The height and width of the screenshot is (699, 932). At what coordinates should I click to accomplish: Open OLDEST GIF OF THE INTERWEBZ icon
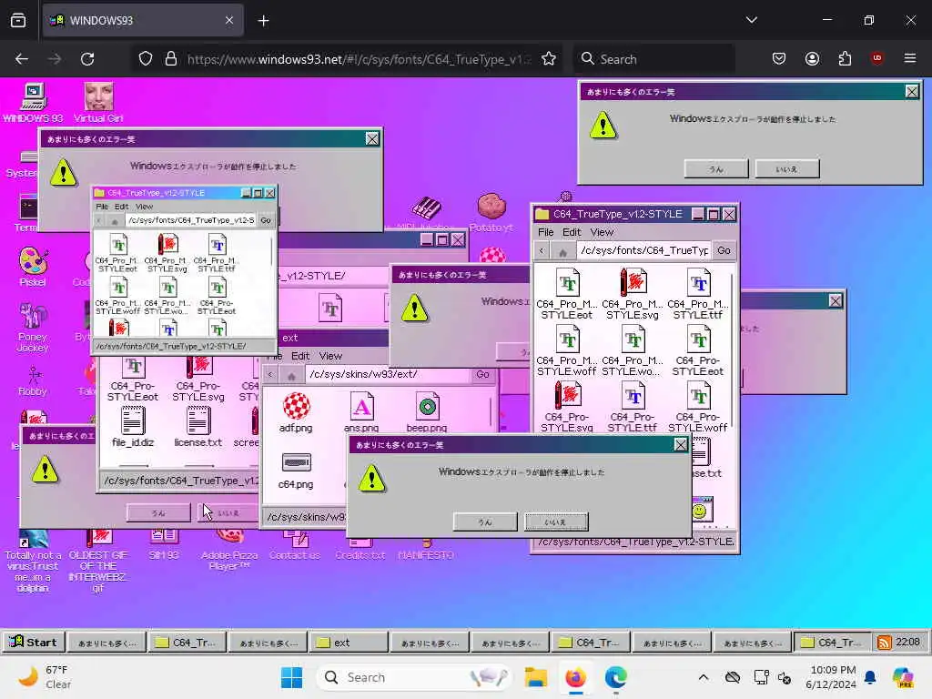(98, 561)
